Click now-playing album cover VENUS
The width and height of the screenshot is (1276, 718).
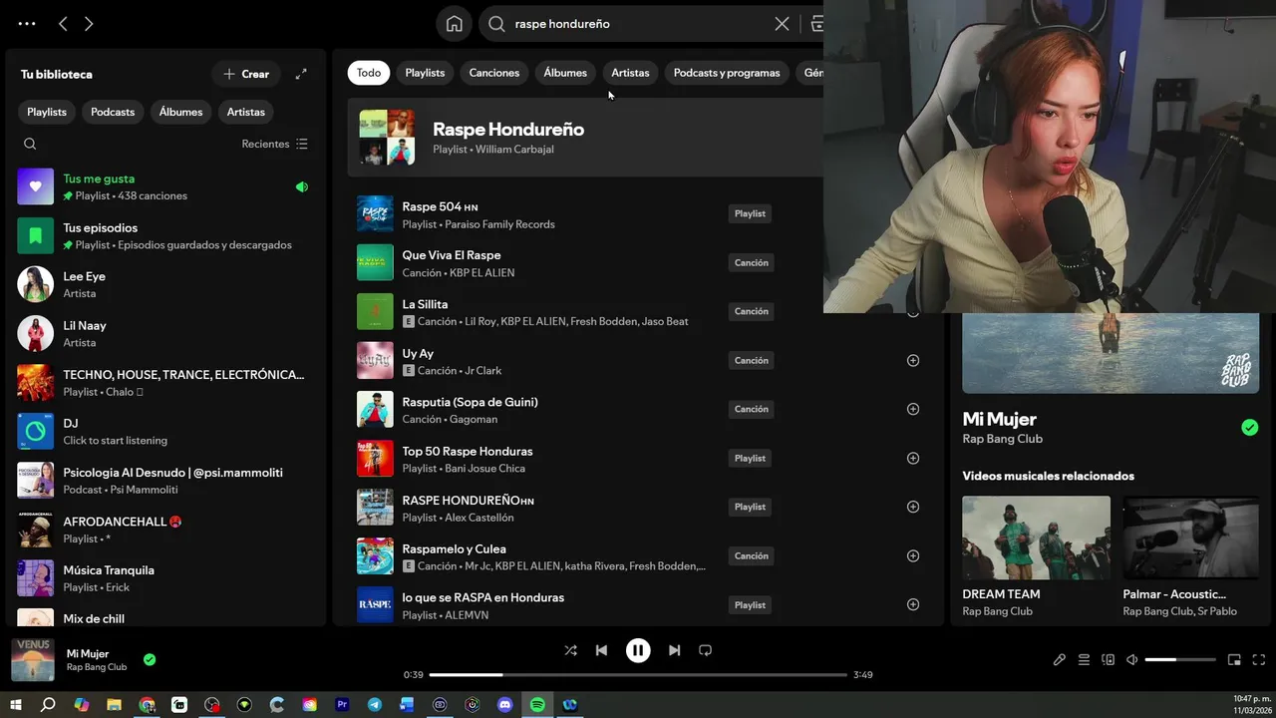(x=32, y=660)
